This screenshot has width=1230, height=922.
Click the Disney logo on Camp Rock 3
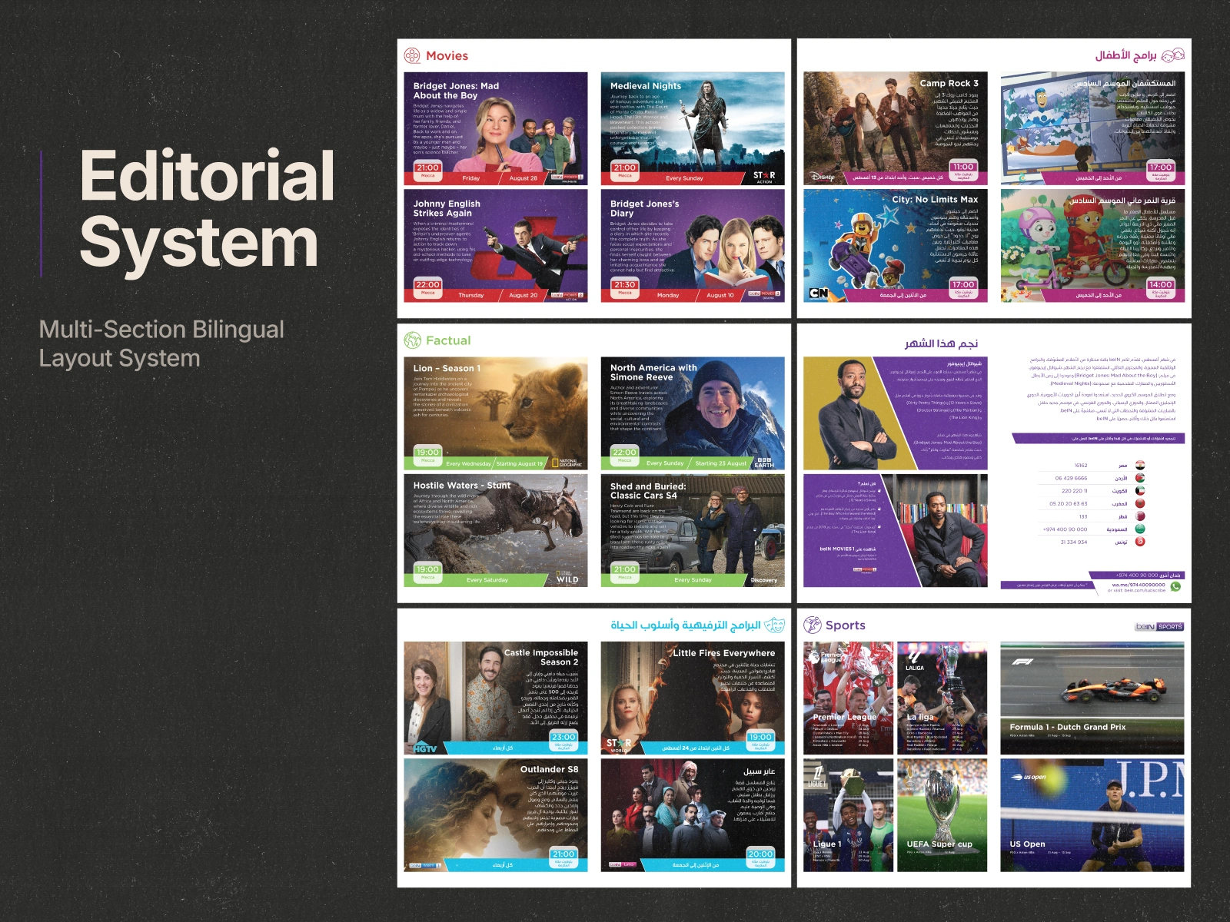tap(823, 177)
